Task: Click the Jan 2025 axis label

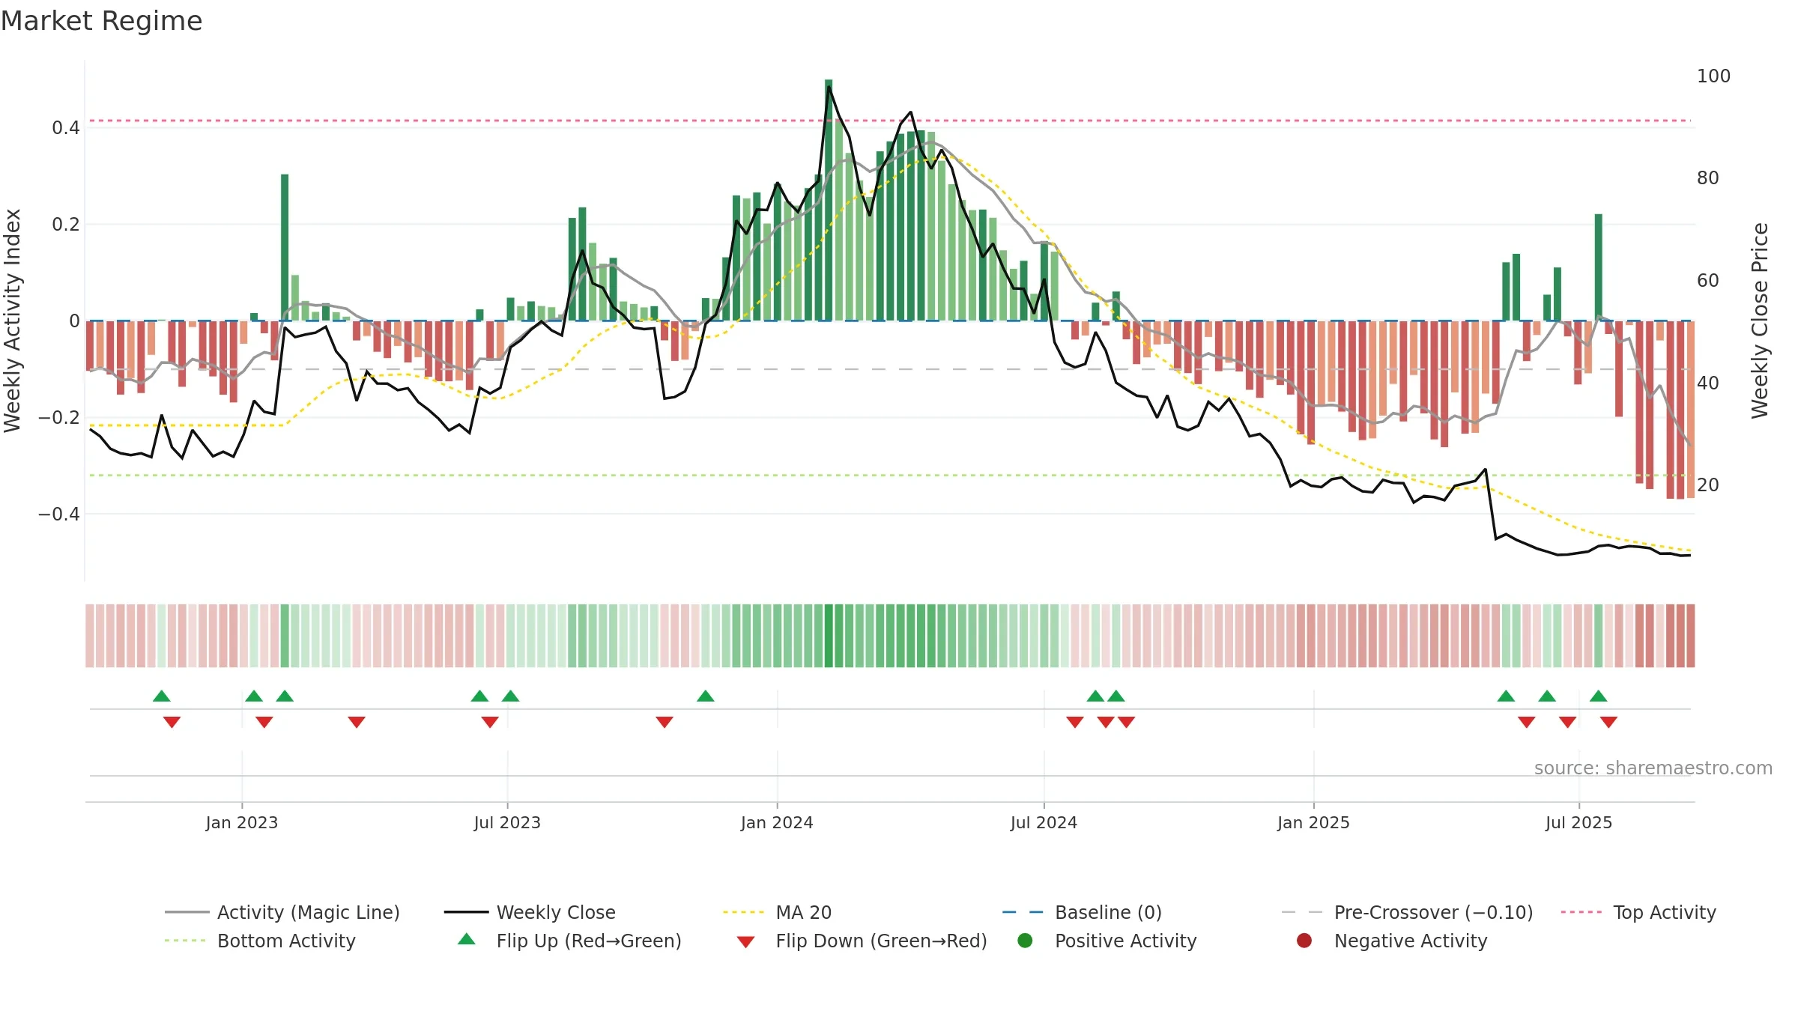Action: (x=1313, y=822)
